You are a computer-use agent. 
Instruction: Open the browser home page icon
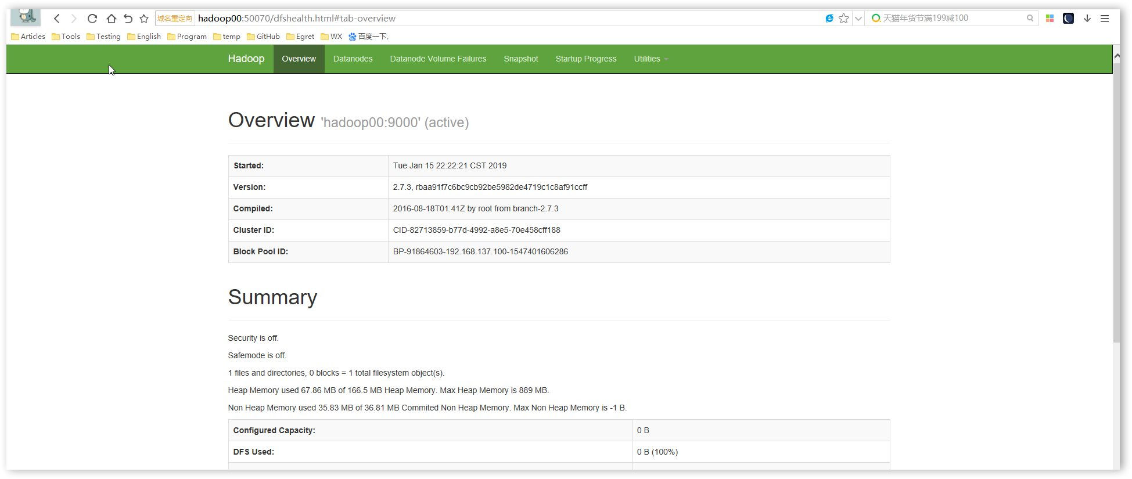pos(111,19)
